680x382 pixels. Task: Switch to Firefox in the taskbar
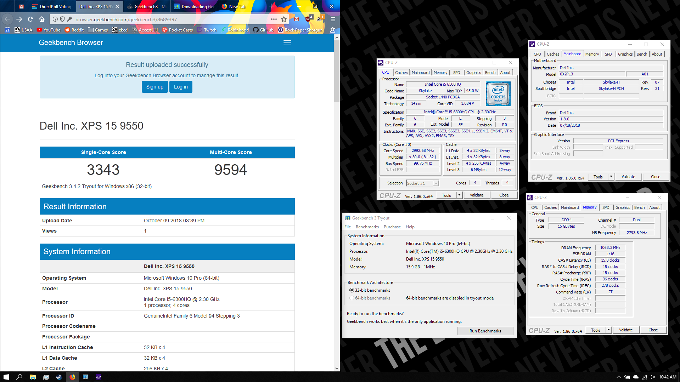(x=72, y=377)
